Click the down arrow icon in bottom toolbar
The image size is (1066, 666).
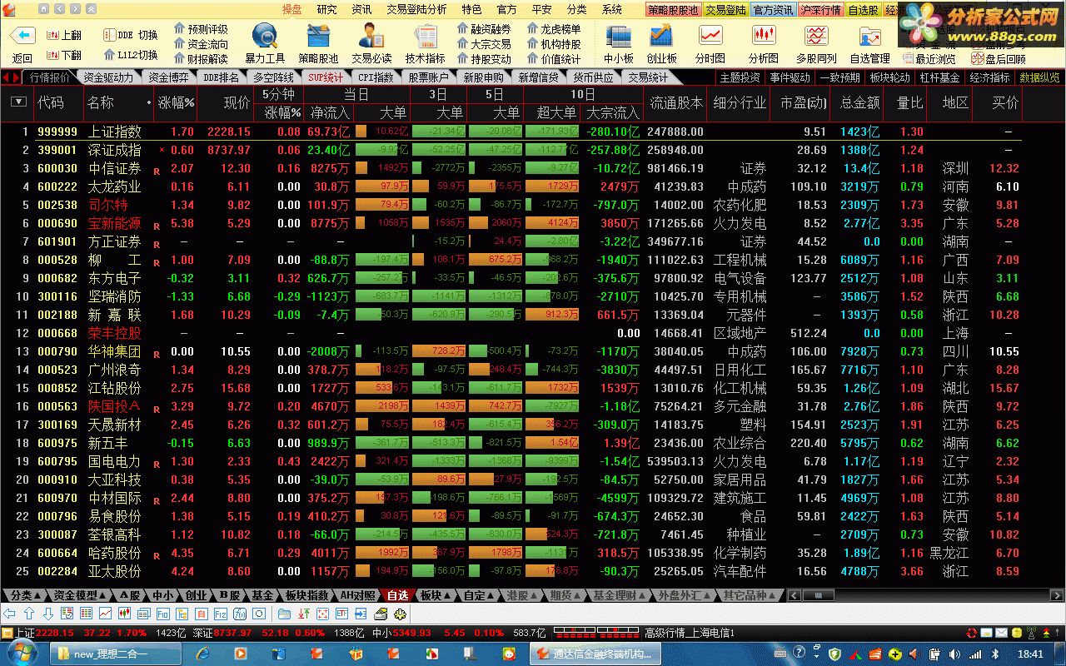(x=48, y=614)
